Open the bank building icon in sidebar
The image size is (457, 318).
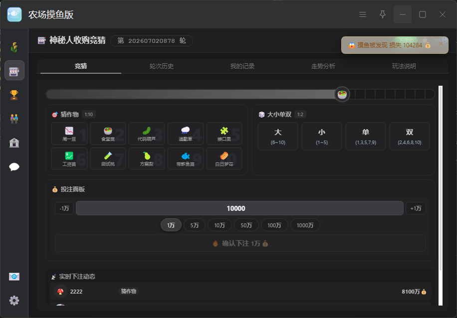pos(14,143)
